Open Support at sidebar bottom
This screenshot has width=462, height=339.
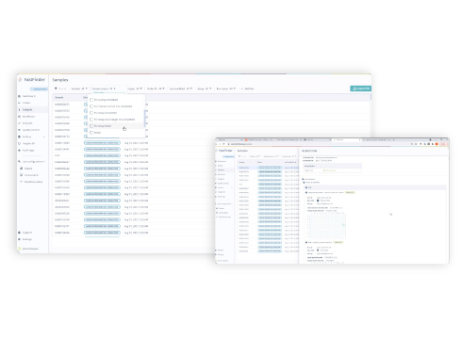coord(25,233)
